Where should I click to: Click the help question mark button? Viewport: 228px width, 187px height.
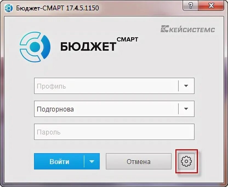click(190, 6)
